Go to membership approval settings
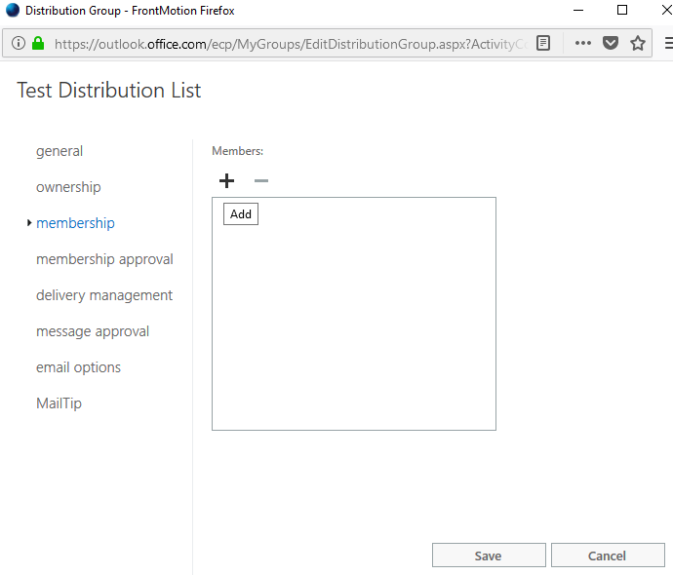 pos(104,259)
